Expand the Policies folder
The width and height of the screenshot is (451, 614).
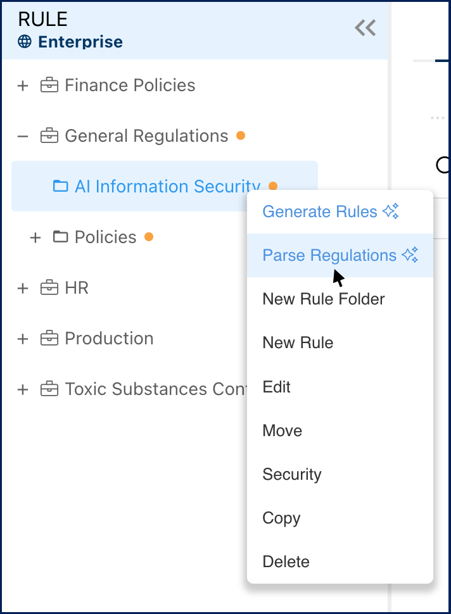[35, 237]
